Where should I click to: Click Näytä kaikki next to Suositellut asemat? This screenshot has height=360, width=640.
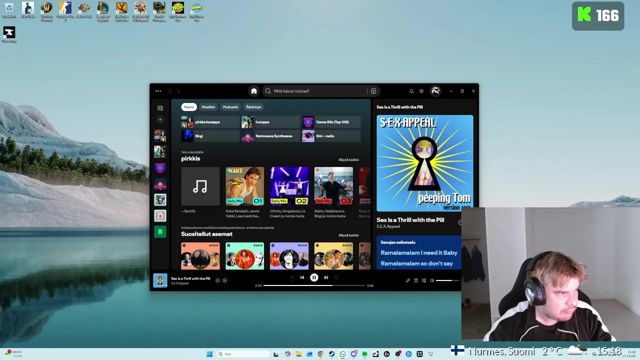348,235
